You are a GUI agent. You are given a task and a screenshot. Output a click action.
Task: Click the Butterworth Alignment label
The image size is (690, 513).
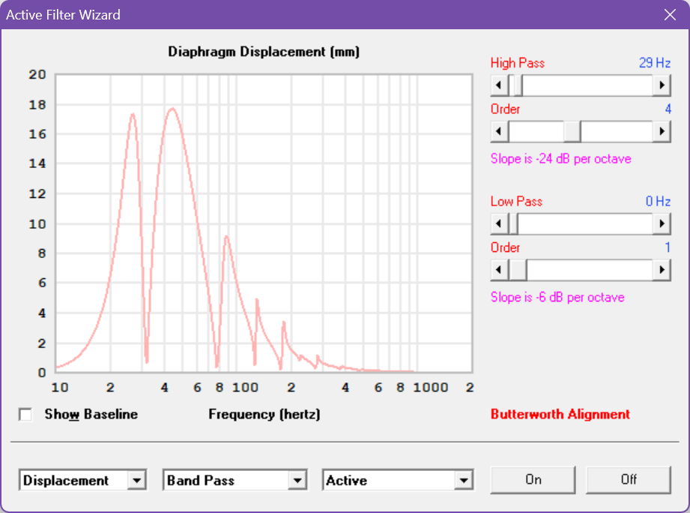click(560, 414)
